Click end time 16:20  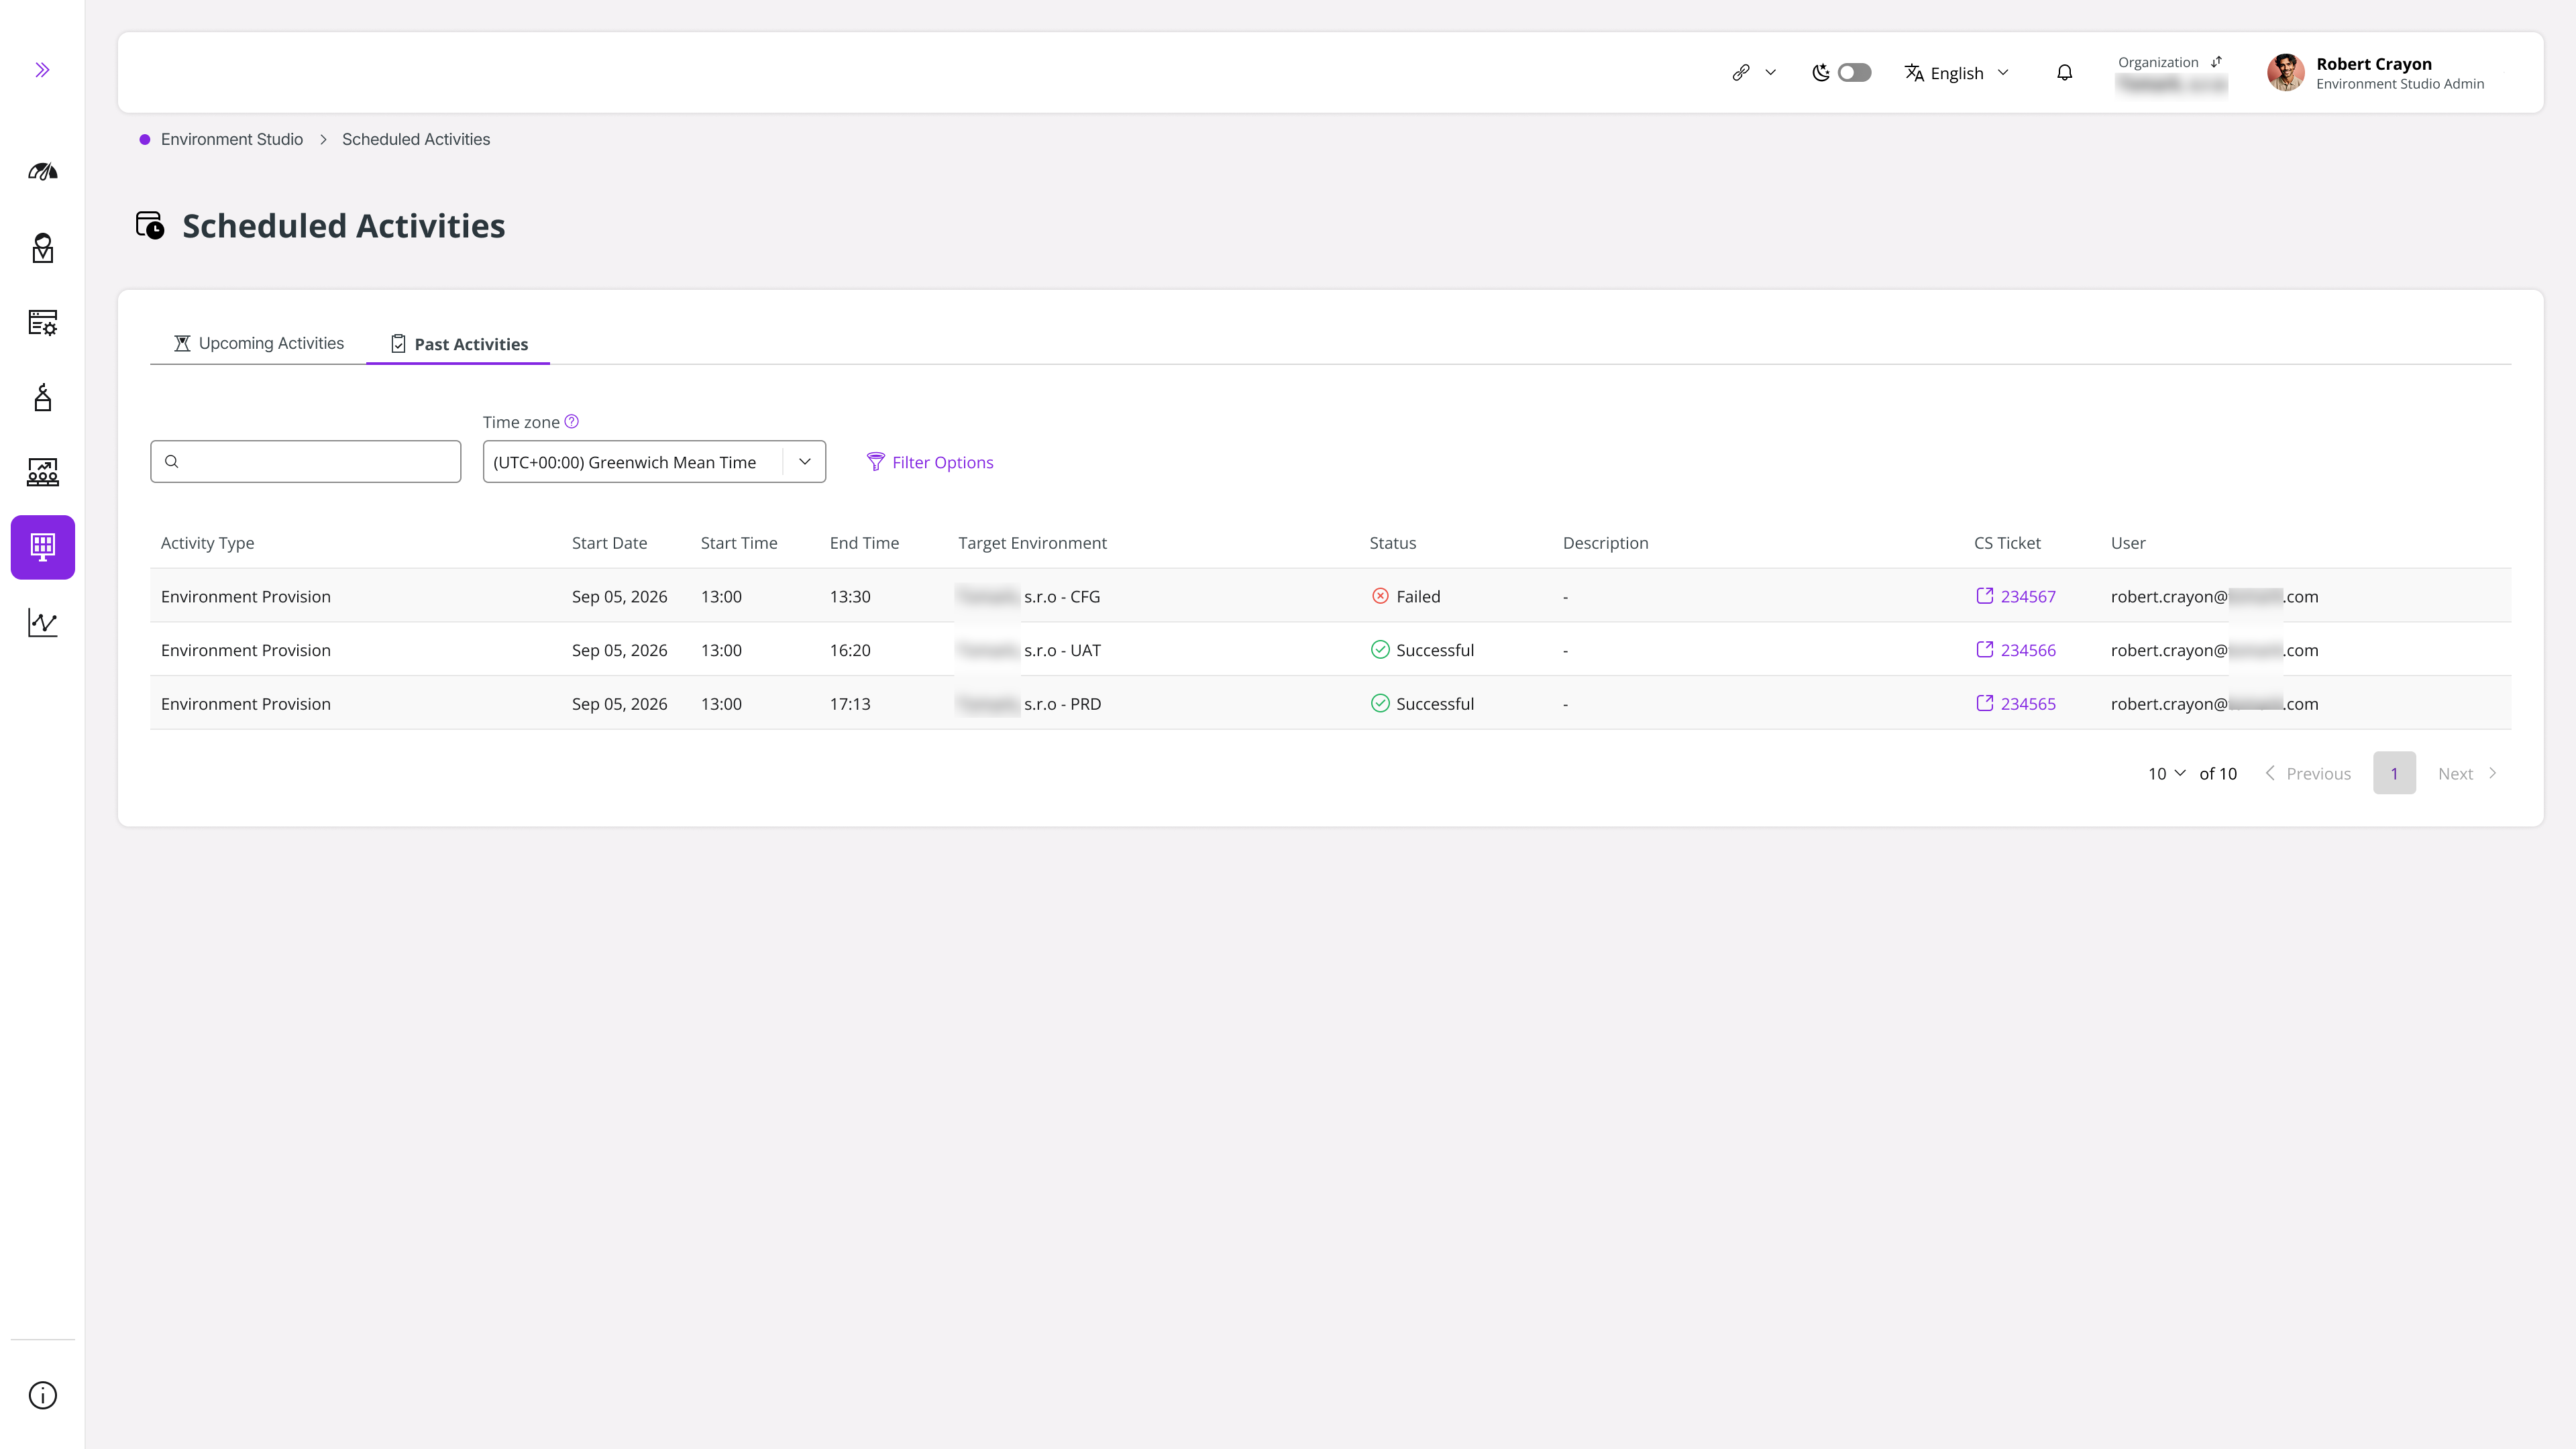click(x=850, y=650)
